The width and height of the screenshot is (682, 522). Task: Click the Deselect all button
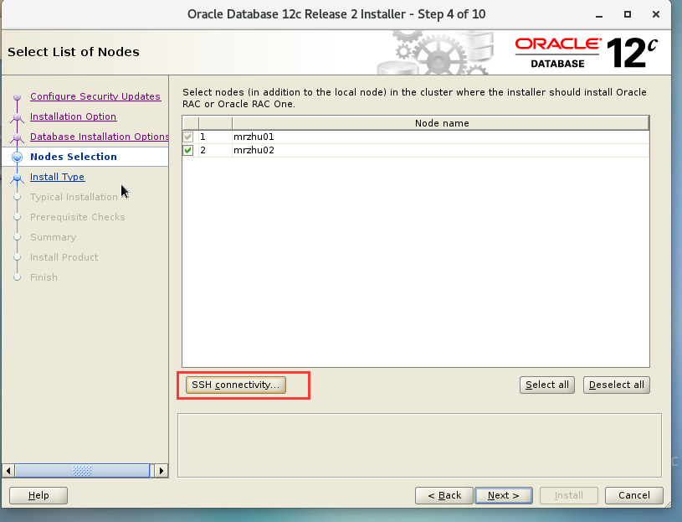[x=617, y=385]
